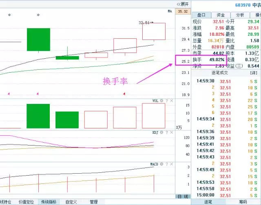The width and height of the screenshot is (261, 205).
Task: Click the MA indicator label
Action: coord(170,11)
